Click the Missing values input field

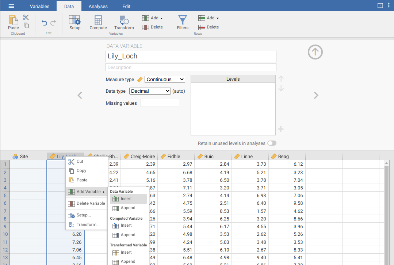click(x=160, y=103)
